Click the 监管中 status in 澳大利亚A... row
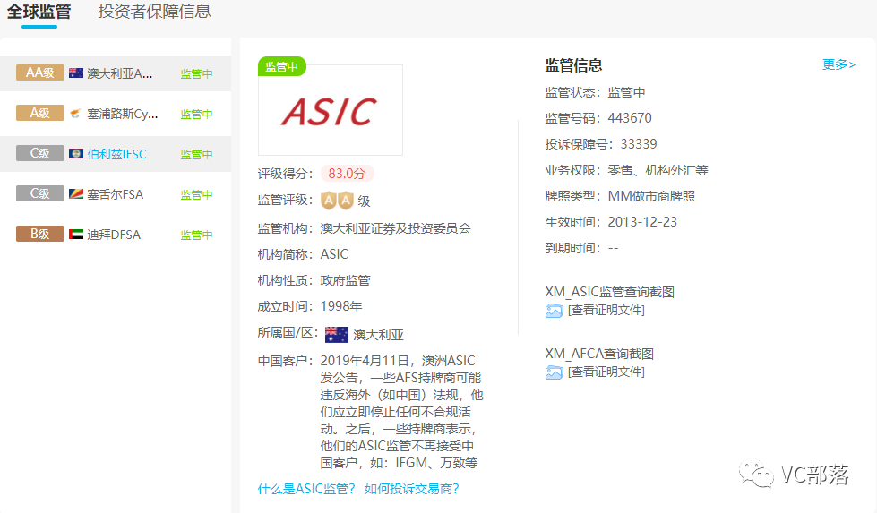This screenshot has height=513, width=877. [196, 73]
